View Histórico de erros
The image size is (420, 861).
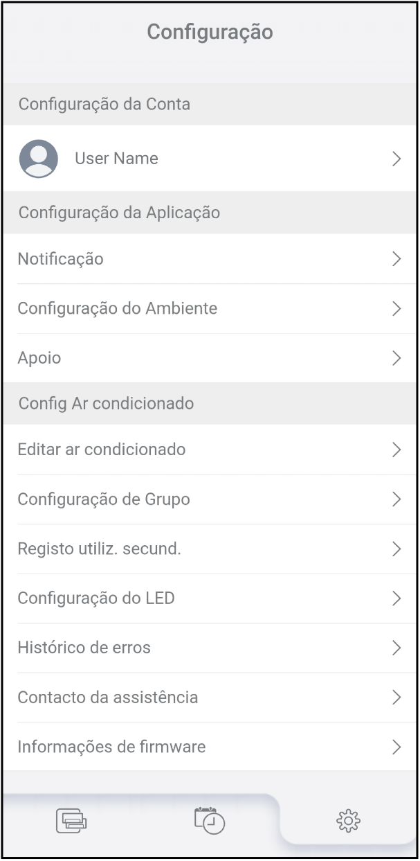(x=84, y=648)
